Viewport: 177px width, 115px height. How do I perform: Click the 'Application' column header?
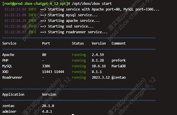[13, 95]
